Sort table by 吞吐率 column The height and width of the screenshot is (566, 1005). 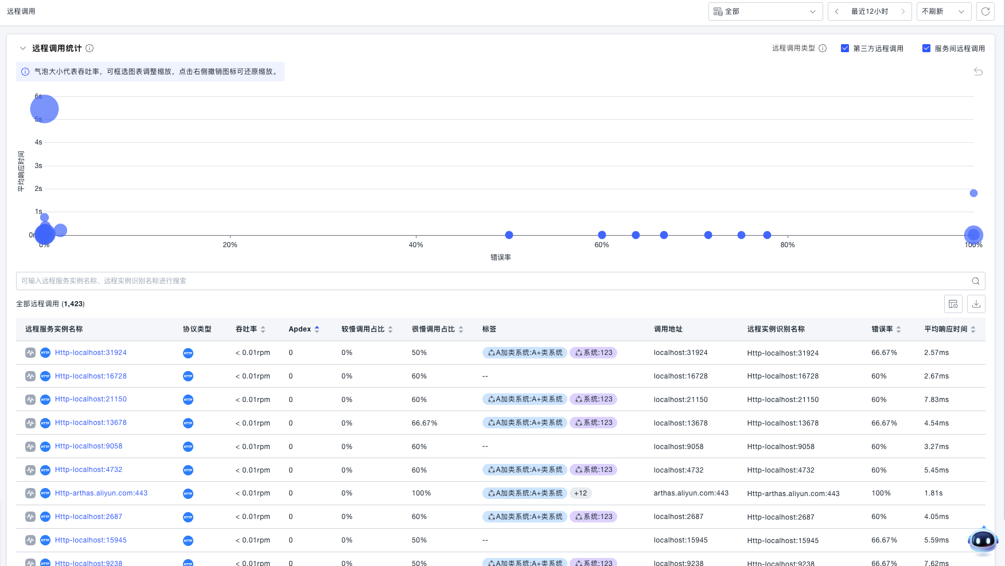[251, 329]
